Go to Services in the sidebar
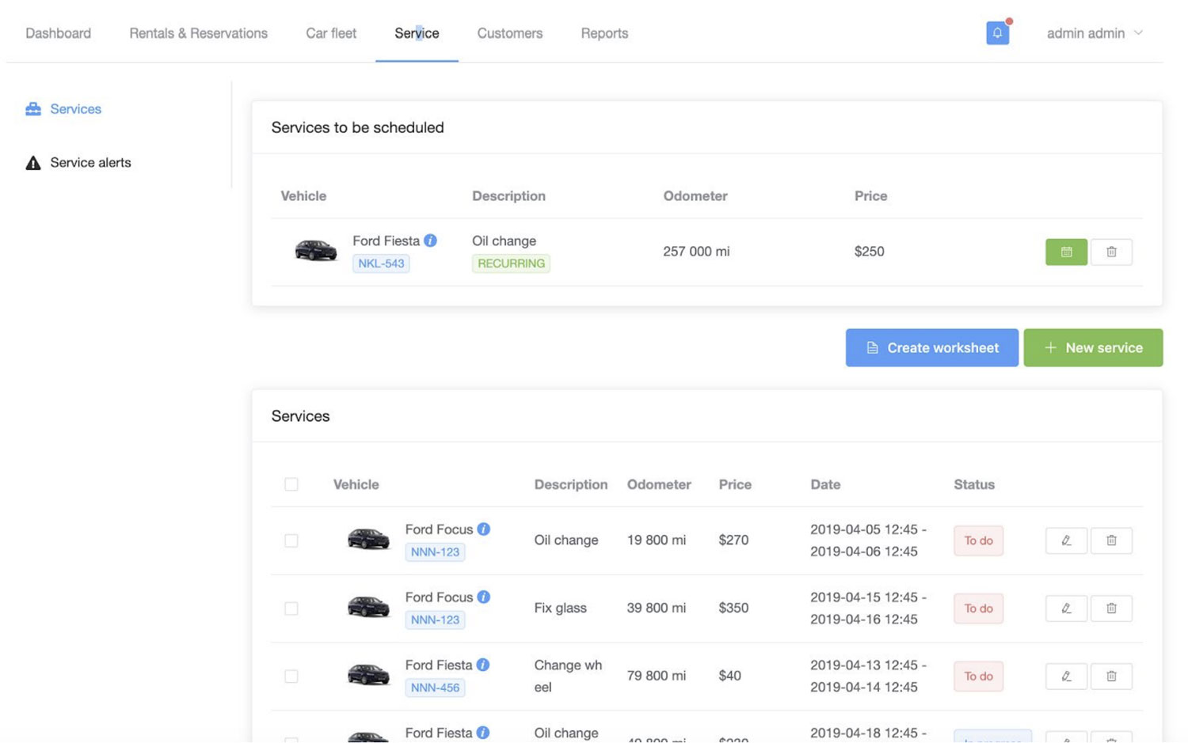This screenshot has width=1188, height=743. [75, 109]
